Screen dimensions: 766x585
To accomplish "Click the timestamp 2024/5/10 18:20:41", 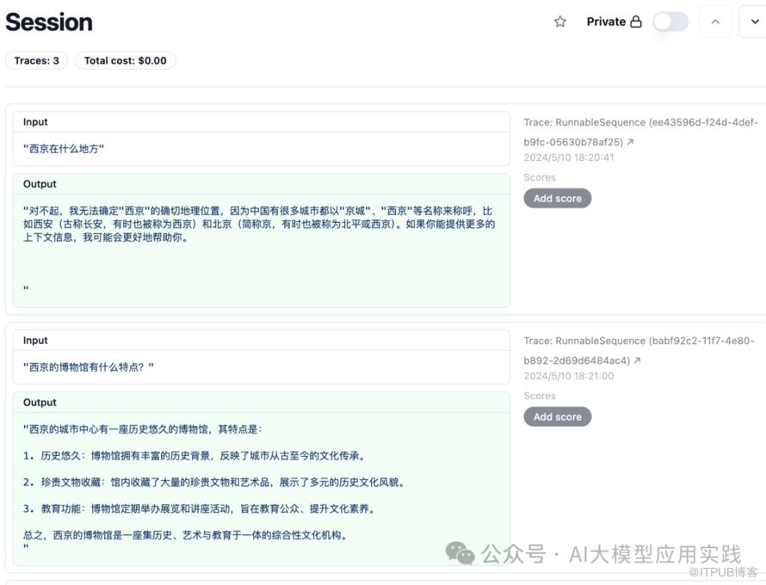I will click(568, 157).
